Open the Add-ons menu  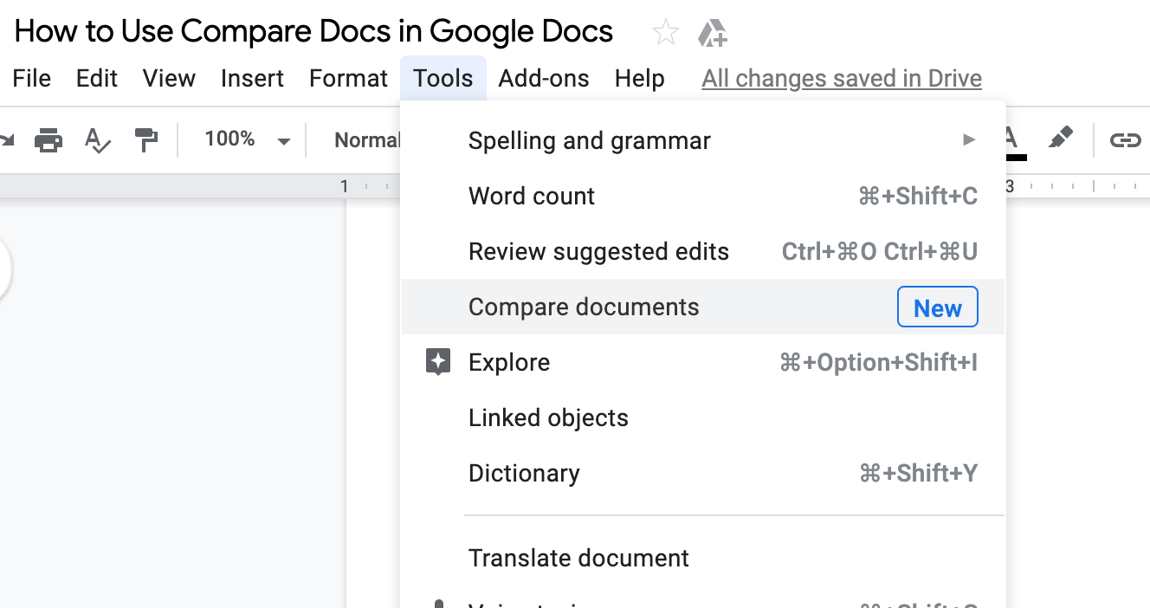pyautogui.click(x=544, y=79)
